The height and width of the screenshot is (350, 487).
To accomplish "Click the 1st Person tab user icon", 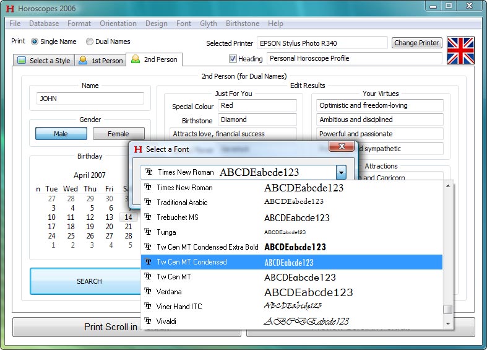I will point(83,60).
